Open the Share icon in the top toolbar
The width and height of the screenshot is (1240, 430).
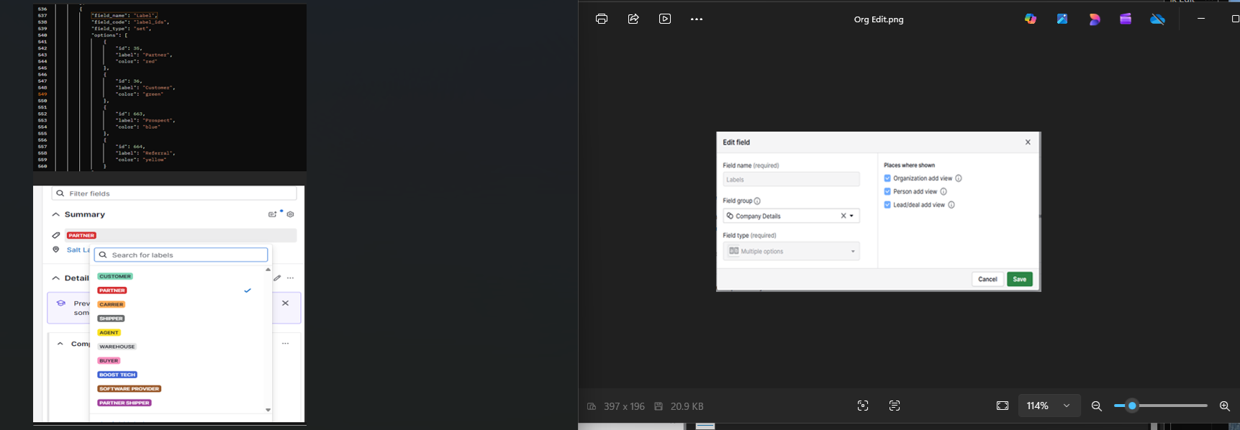(x=633, y=19)
